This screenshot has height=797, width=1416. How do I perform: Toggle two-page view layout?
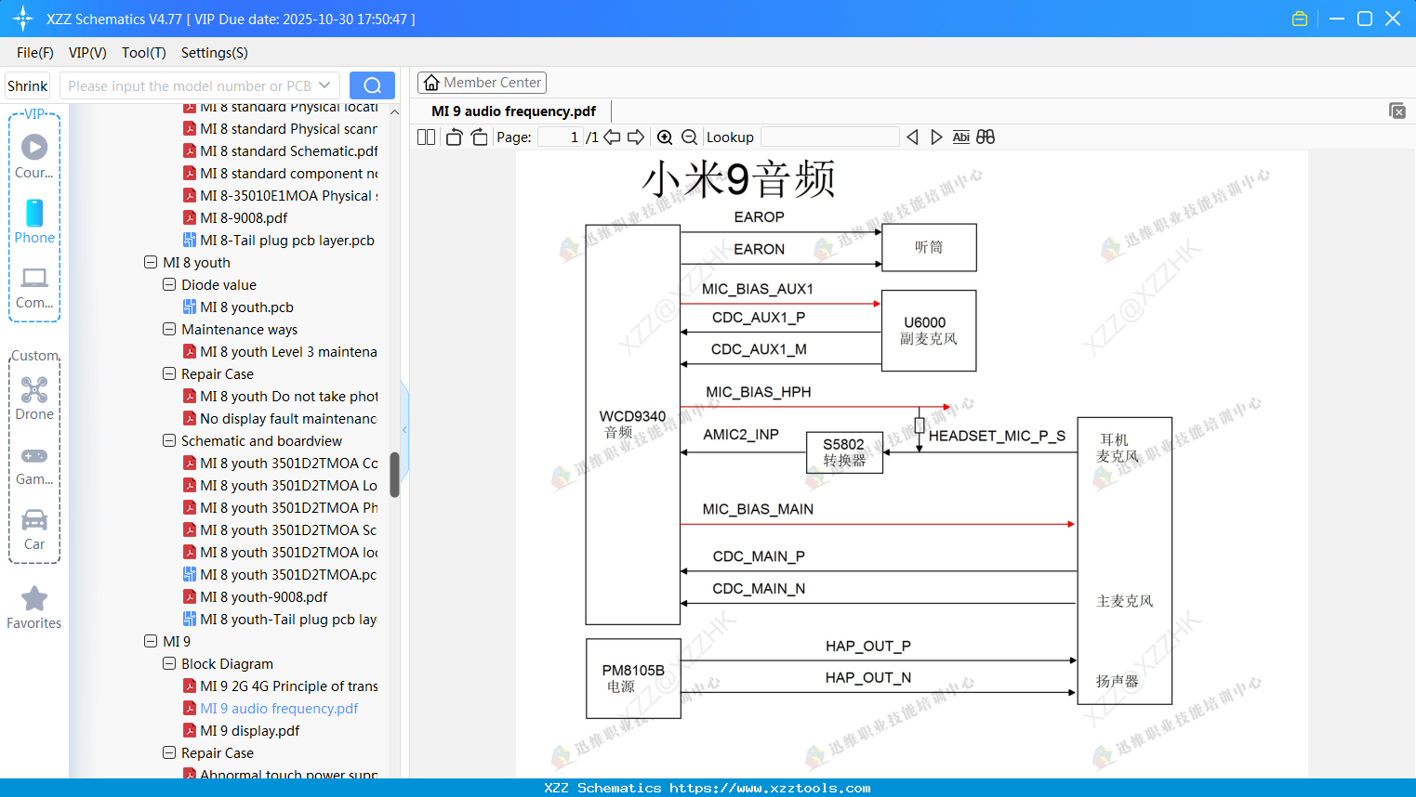[x=425, y=137]
